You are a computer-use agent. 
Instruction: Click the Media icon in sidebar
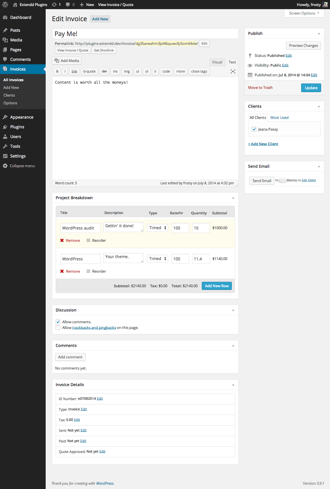(x=5, y=40)
